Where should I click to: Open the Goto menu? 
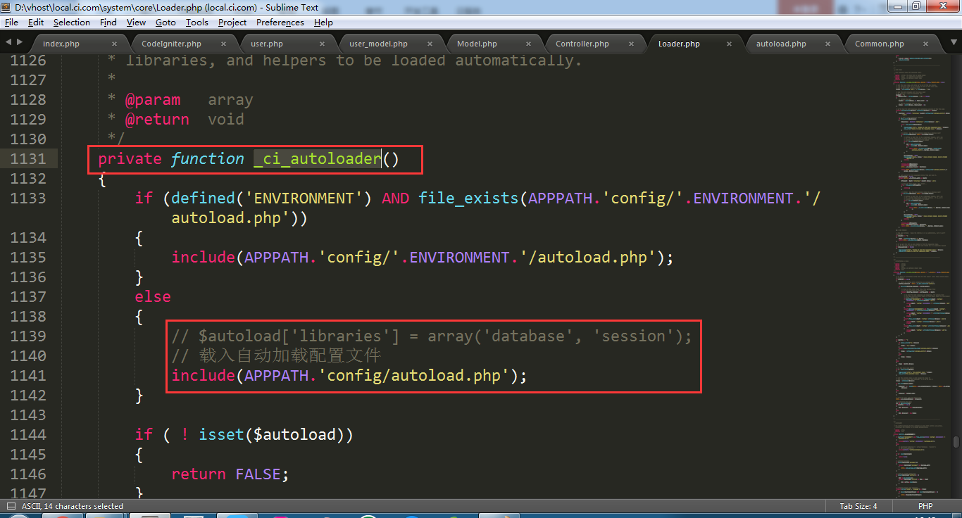[165, 23]
